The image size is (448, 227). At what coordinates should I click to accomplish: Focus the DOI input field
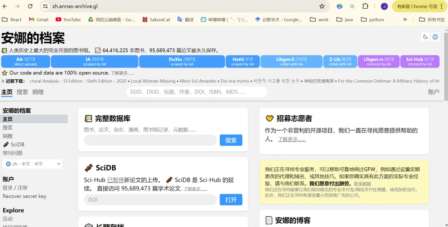pos(150,200)
